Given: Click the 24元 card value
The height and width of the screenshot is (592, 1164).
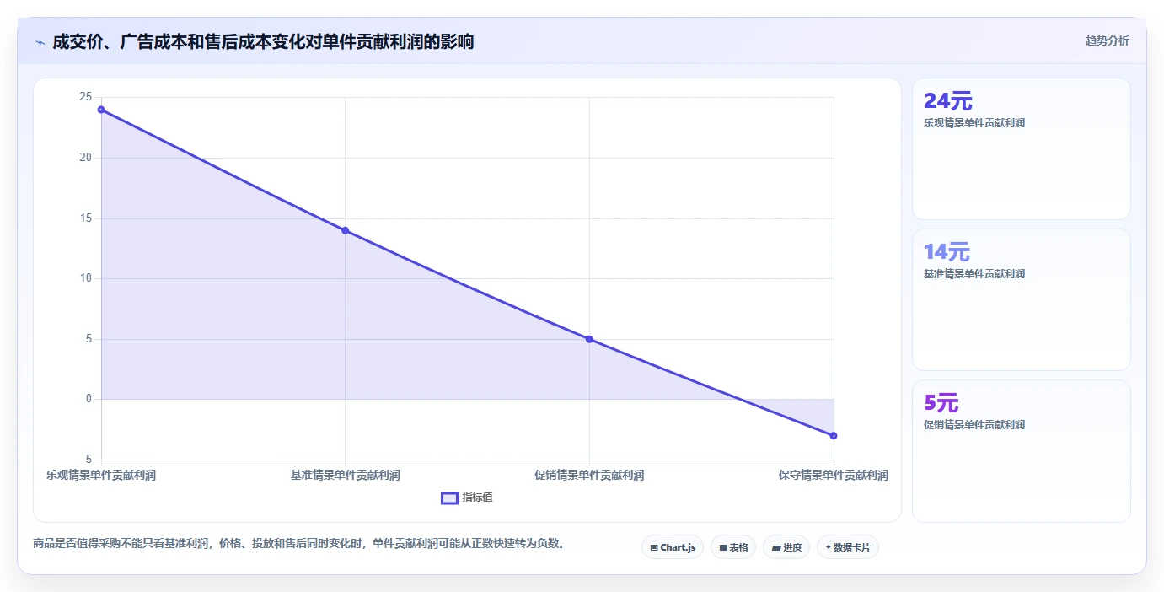Looking at the screenshot, I should click(948, 101).
